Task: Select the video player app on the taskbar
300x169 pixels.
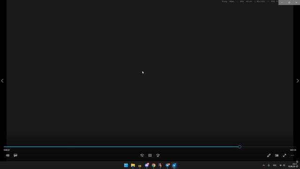Action: 174,165
